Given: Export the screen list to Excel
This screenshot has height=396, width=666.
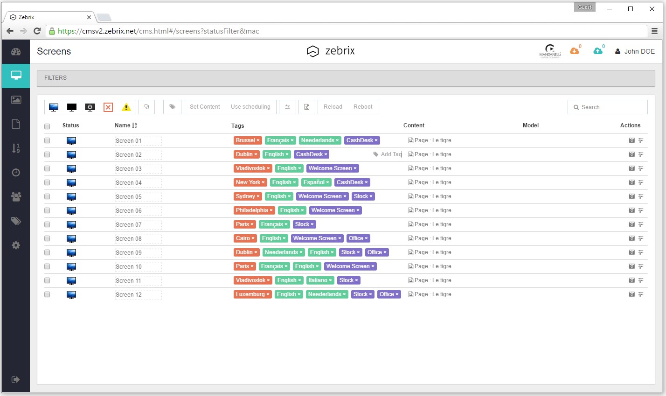Looking at the screenshot, I should pos(306,107).
